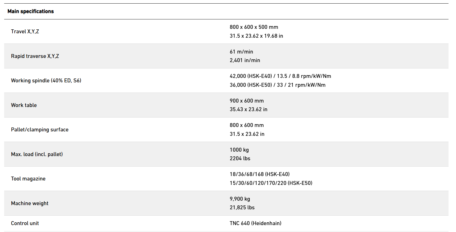Click the "900 x 600 mm" work table value
The image size is (456, 232).
(247, 101)
